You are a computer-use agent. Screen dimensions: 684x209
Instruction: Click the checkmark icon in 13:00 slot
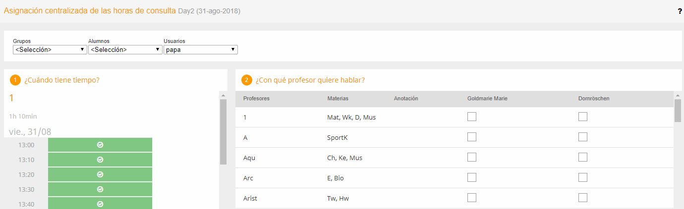pyautogui.click(x=100, y=145)
